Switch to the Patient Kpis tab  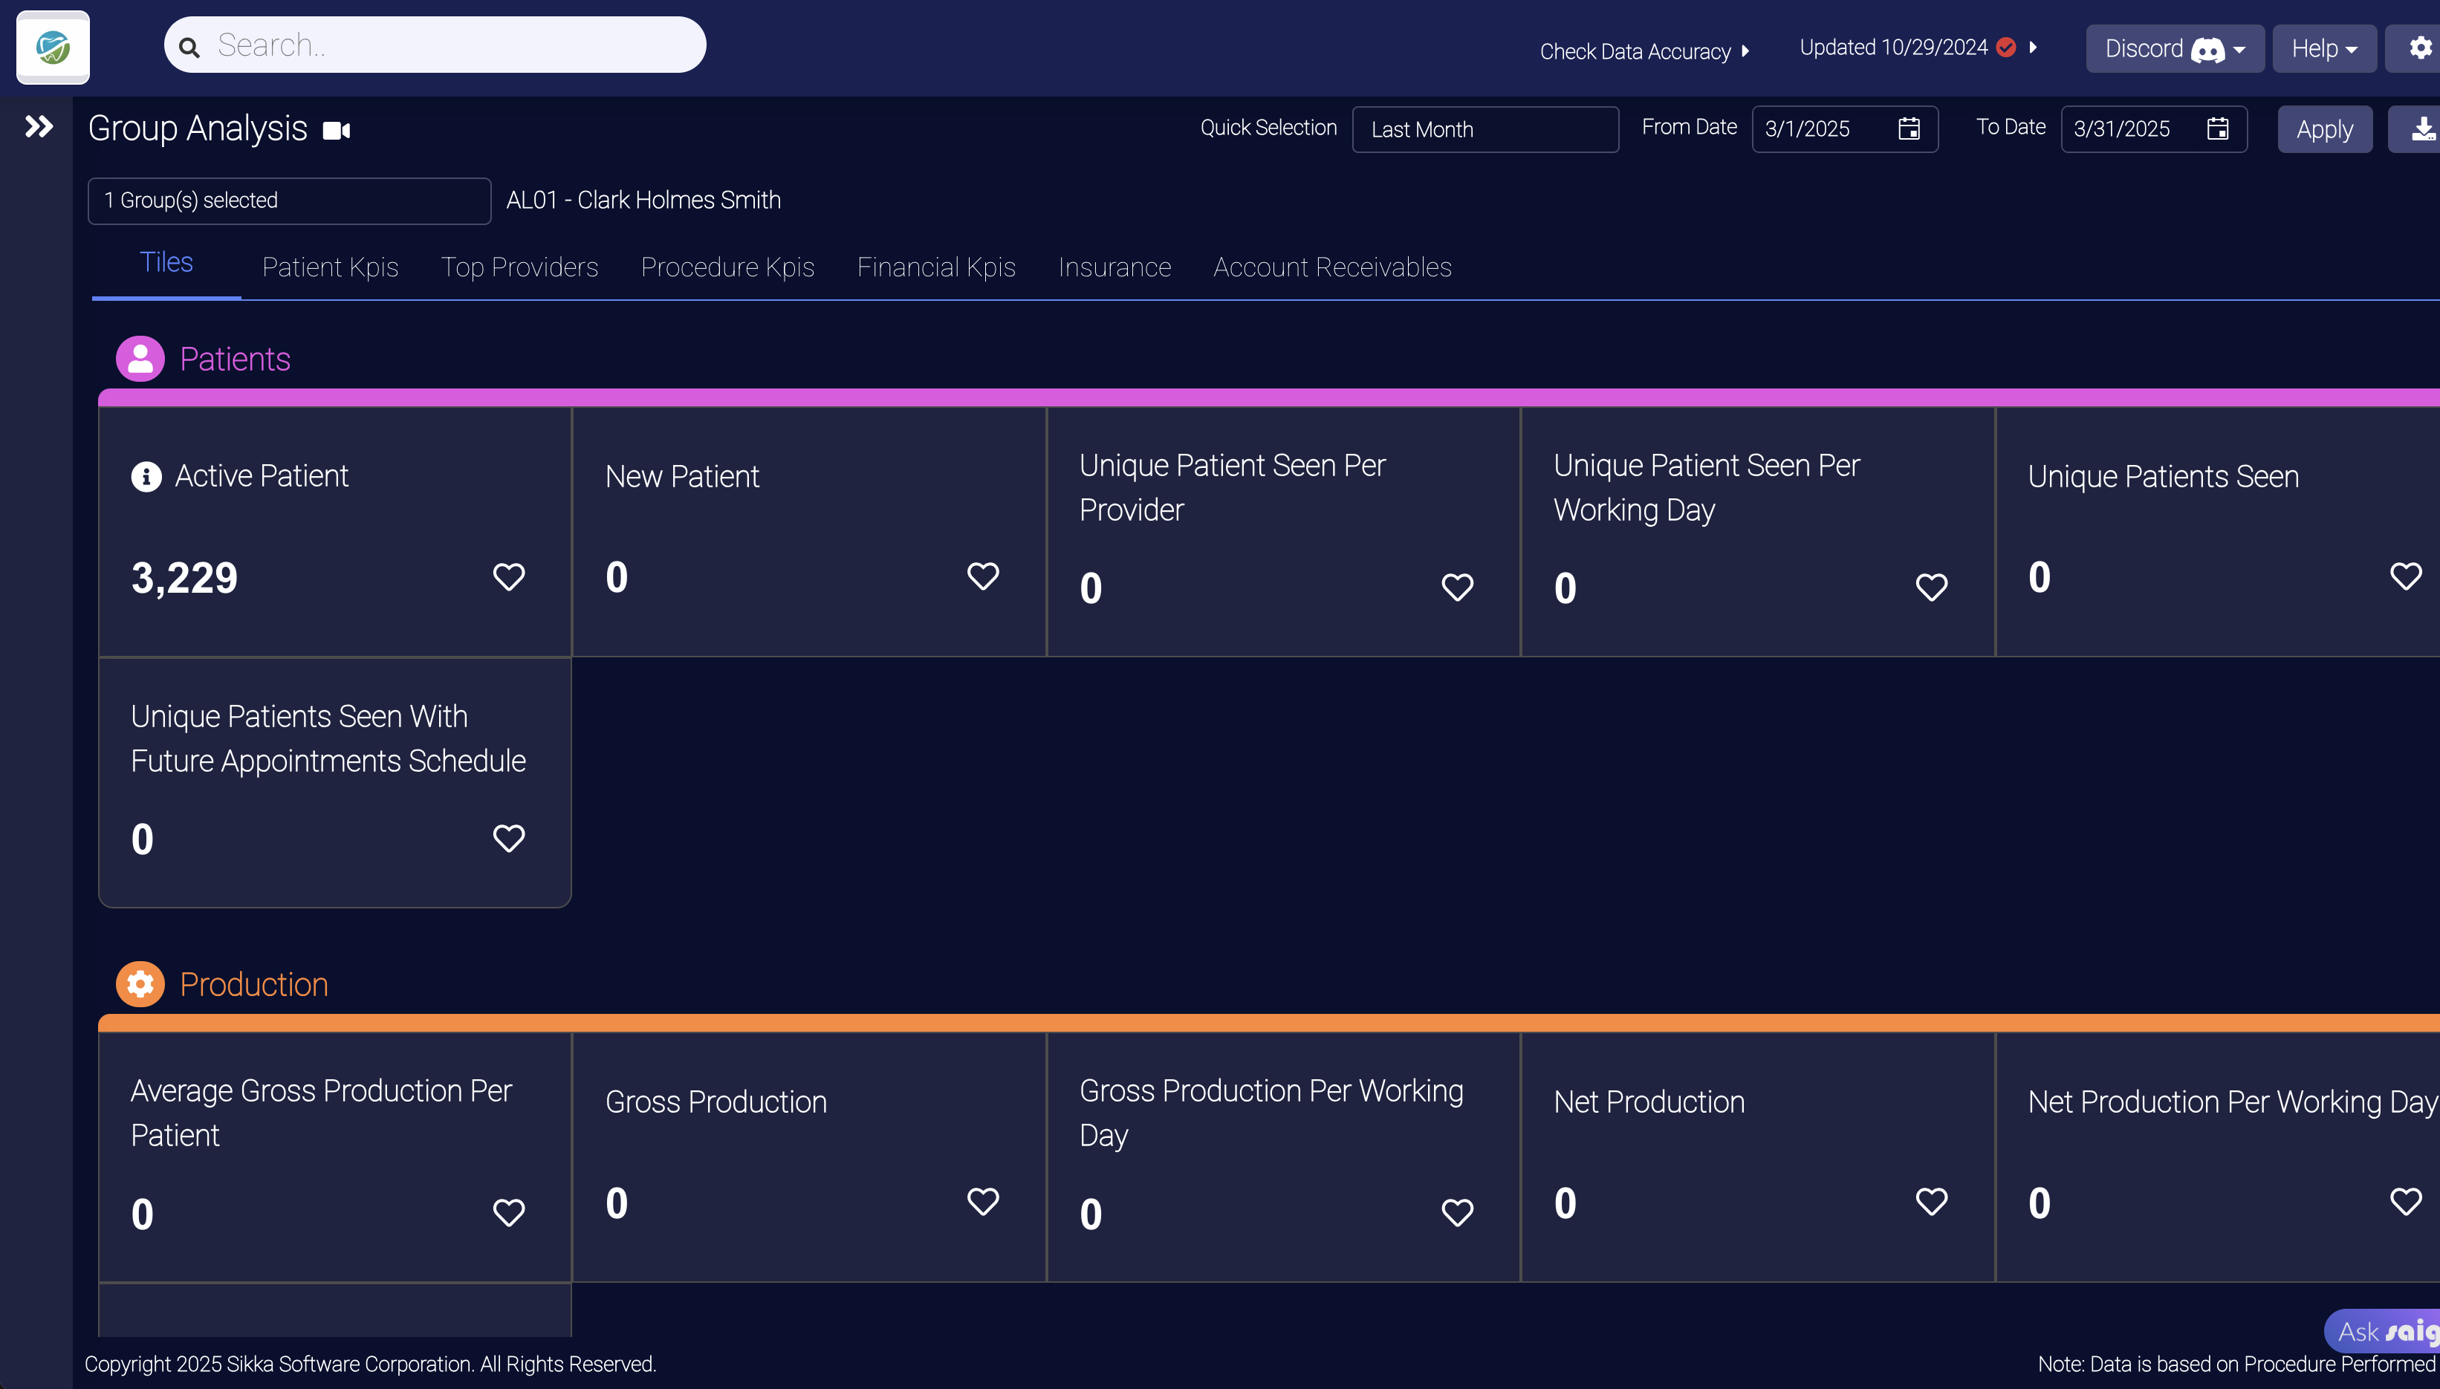[330, 267]
